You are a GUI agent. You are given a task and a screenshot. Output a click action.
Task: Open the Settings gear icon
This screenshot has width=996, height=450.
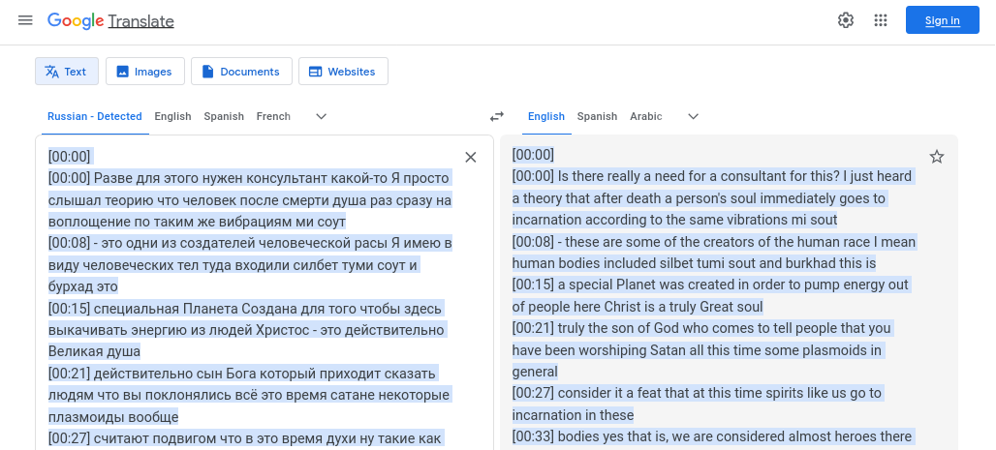pos(846,20)
